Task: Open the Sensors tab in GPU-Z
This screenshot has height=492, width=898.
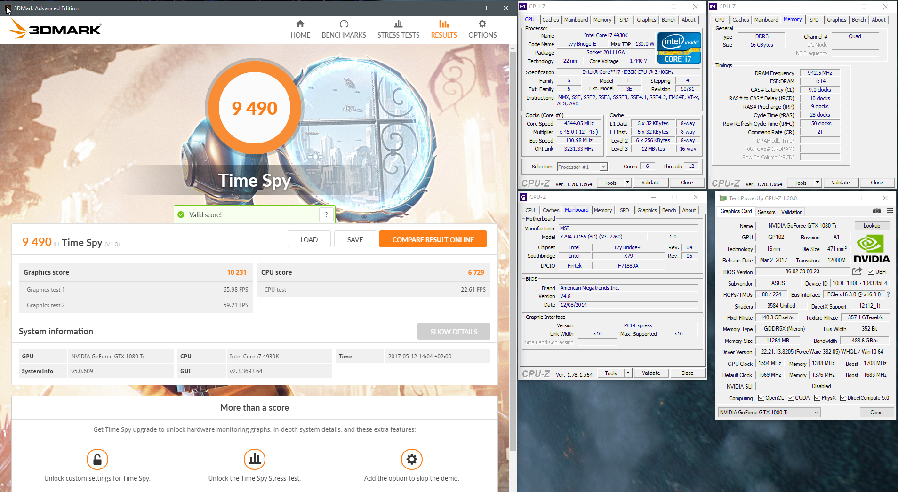Action: click(766, 212)
